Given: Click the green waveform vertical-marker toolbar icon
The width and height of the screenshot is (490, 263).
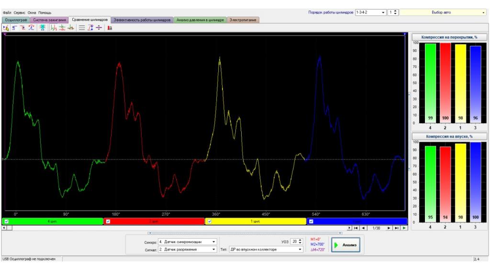Looking at the screenshot, I should click(54, 28).
